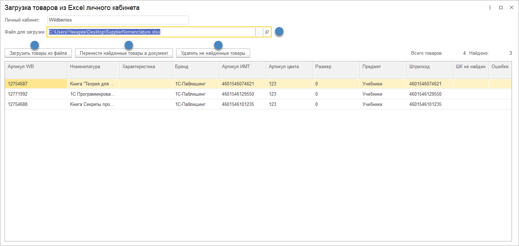The height and width of the screenshot is (246, 519).
Task: Select 'Книга Секреты про…' nomenclature cell
Action: coord(93,104)
